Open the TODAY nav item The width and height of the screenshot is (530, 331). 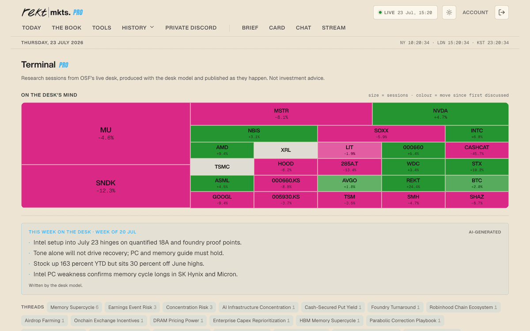click(31, 27)
